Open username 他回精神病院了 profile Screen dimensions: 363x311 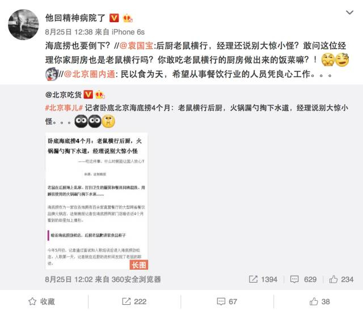coord(75,18)
